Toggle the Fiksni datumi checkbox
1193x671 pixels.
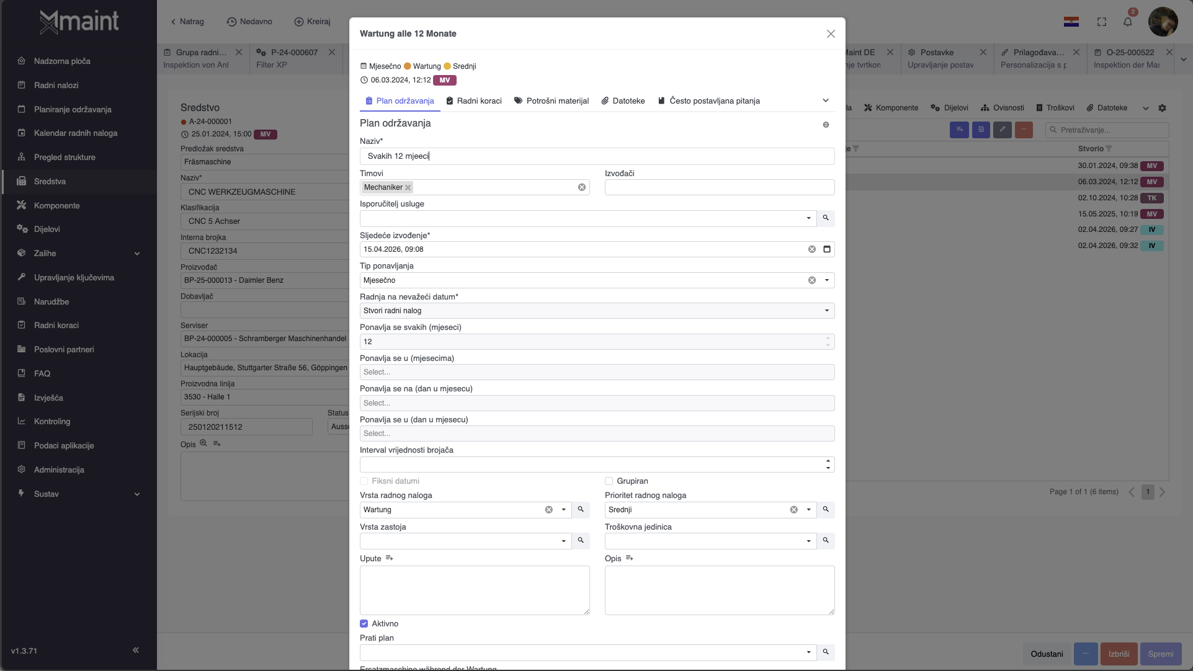point(364,481)
